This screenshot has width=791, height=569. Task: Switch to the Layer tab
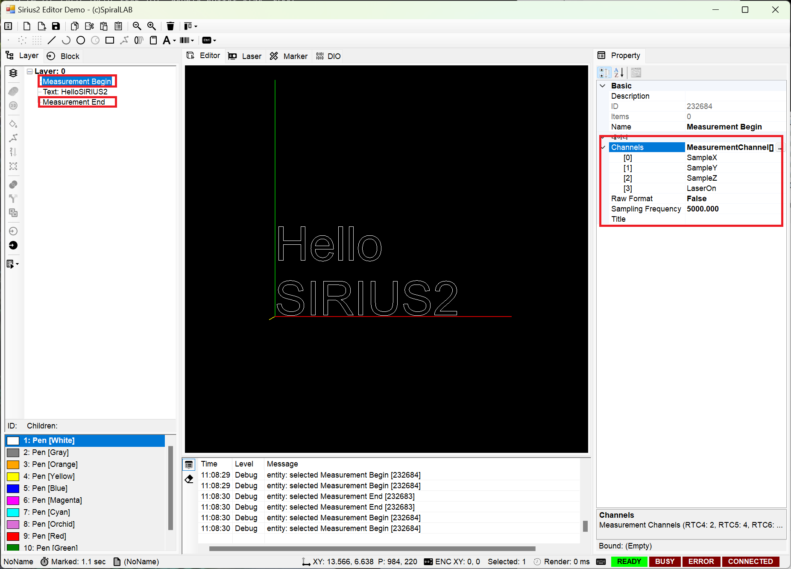[22, 56]
